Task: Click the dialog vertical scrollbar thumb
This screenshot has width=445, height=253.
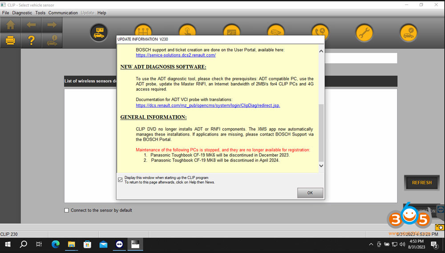Action: pyautogui.click(x=321, y=133)
